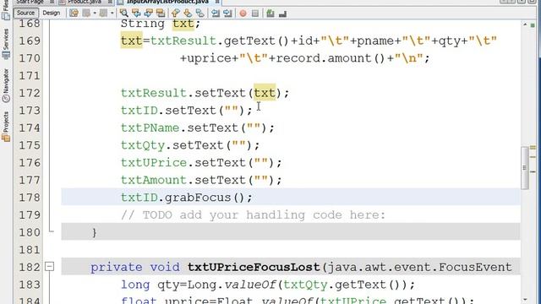The height and width of the screenshot is (304, 541).
Task: Find next occurrence icon
Action: point(149,14)
